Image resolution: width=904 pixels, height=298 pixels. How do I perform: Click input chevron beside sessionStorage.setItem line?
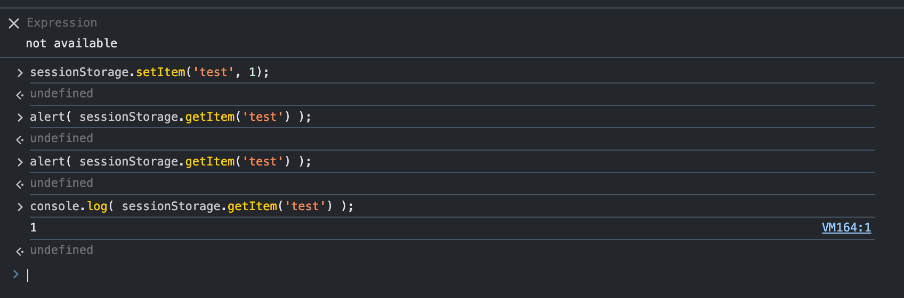click(x=20, y=73)
